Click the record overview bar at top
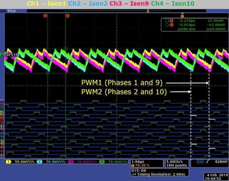Image resolution: width=229 pixels, height=181 pixels. pyautogui.click(x=117, y=11)
